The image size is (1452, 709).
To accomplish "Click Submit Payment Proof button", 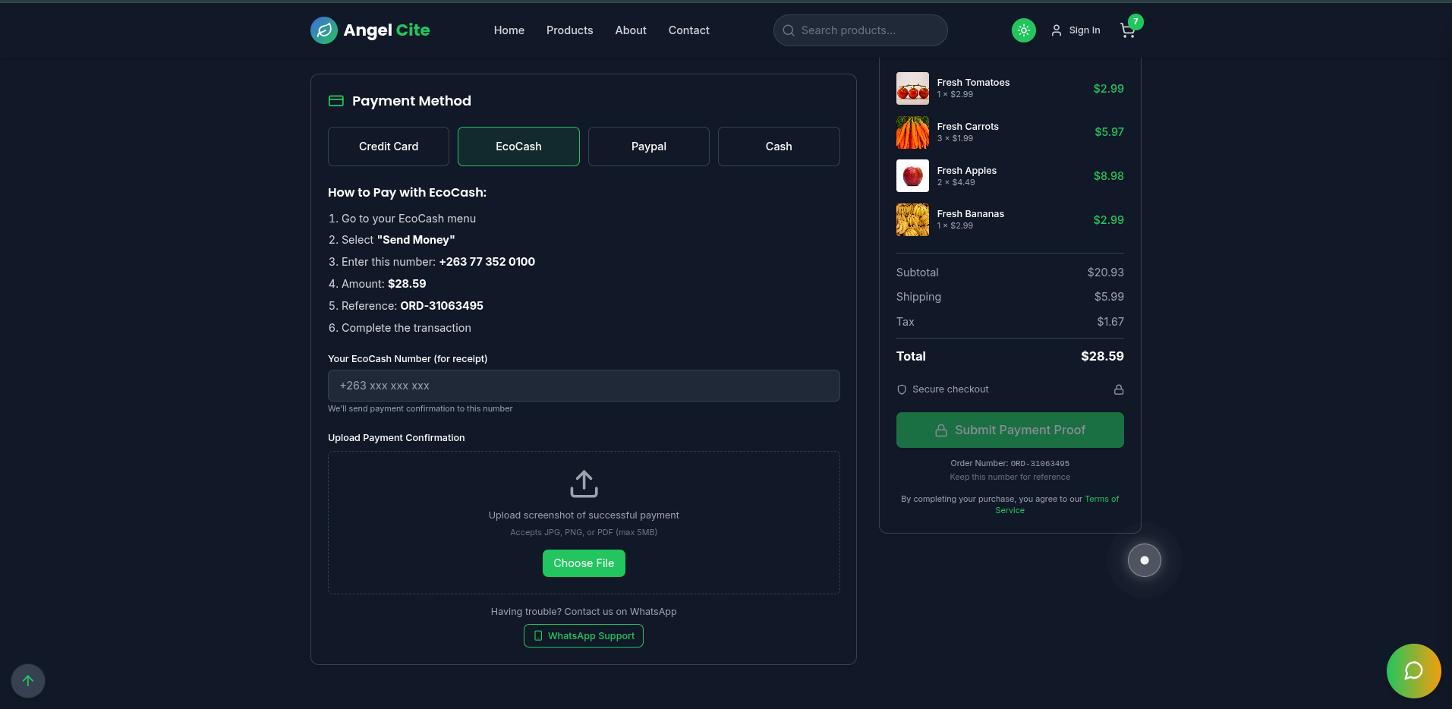I will pyautogui.click(x=1009, y=430).
